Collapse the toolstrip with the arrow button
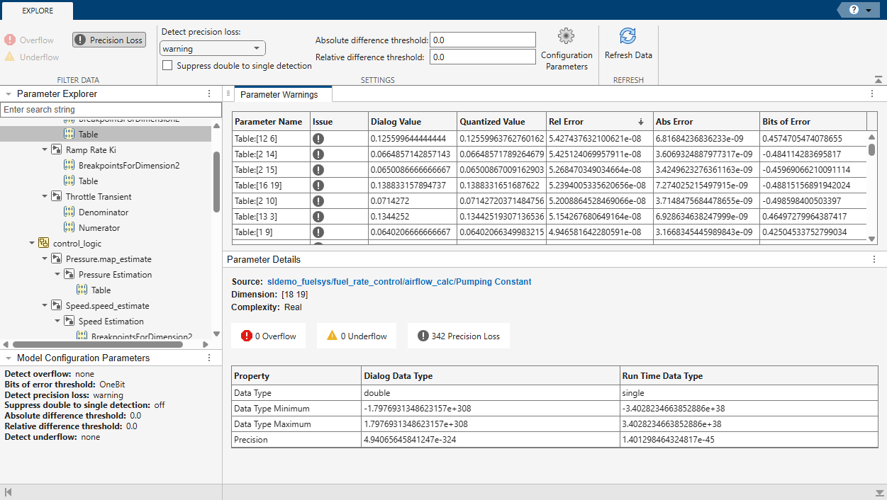The height and width of the screenshot is (500, 887). pyautogui.click(x=878, y=80)
